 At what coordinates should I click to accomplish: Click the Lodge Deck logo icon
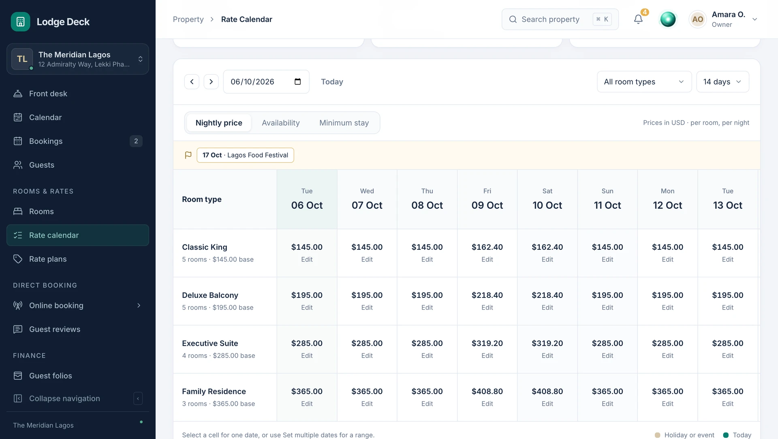click(20, 21)
